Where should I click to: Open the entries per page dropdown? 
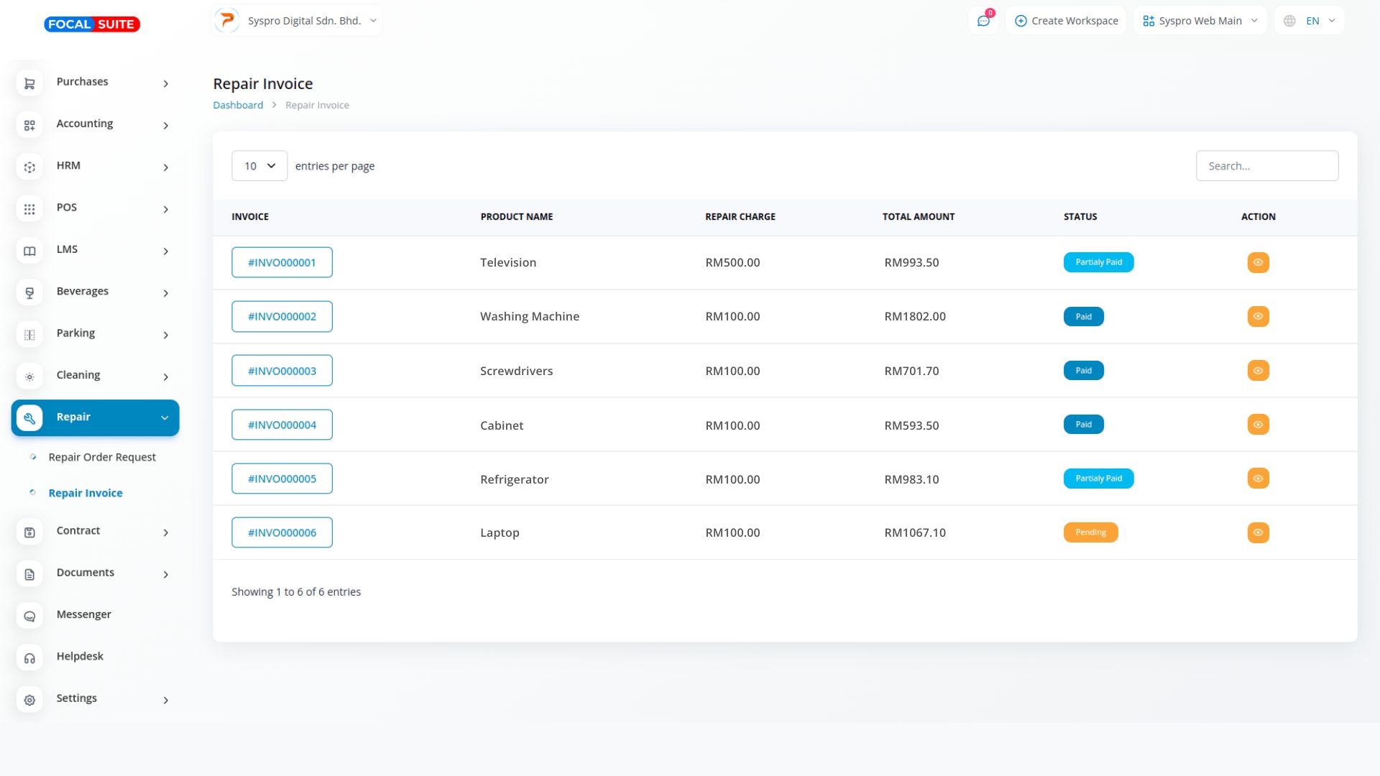259,166
